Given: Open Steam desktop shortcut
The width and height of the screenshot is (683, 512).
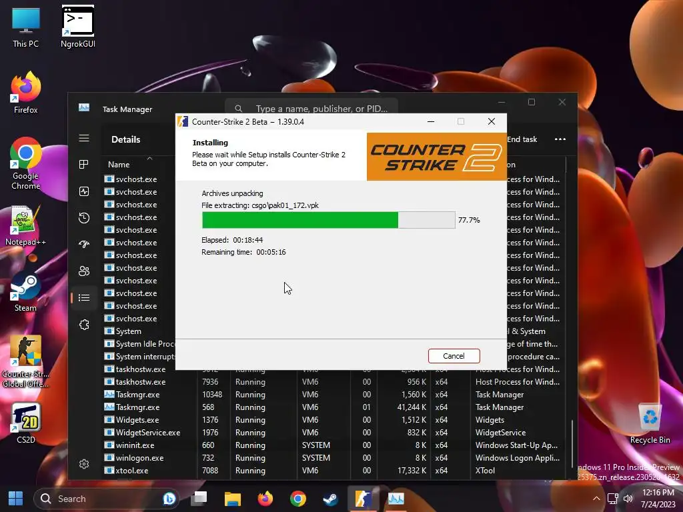Looking at the screenshot, I should pyautogui.click(x=26, y=292).
